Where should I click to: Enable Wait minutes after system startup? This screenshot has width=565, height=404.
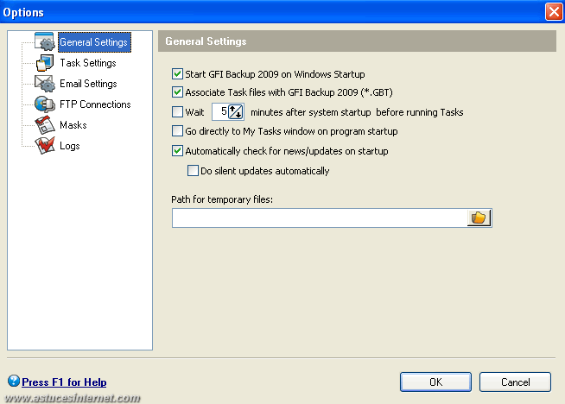coord(177,112)
